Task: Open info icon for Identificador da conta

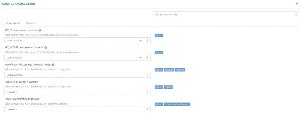Action: [x=53, y=65]
